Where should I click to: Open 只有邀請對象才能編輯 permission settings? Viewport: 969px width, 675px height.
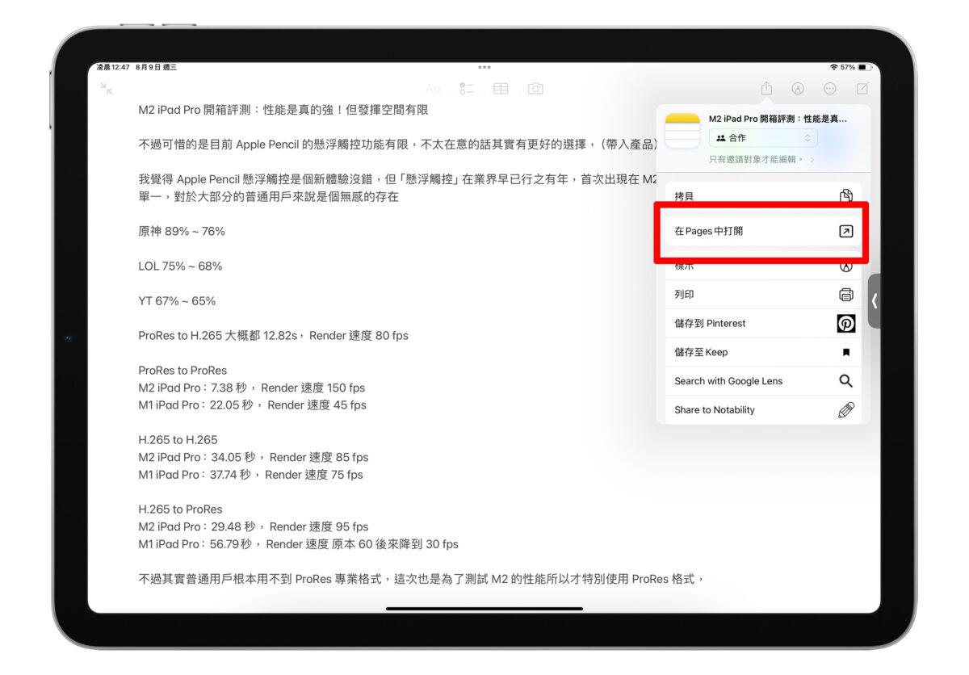coord(761,160)
